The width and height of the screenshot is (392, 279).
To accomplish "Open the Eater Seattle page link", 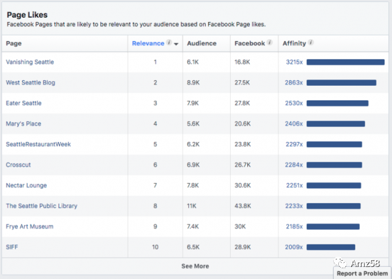I will coord(24,103).
